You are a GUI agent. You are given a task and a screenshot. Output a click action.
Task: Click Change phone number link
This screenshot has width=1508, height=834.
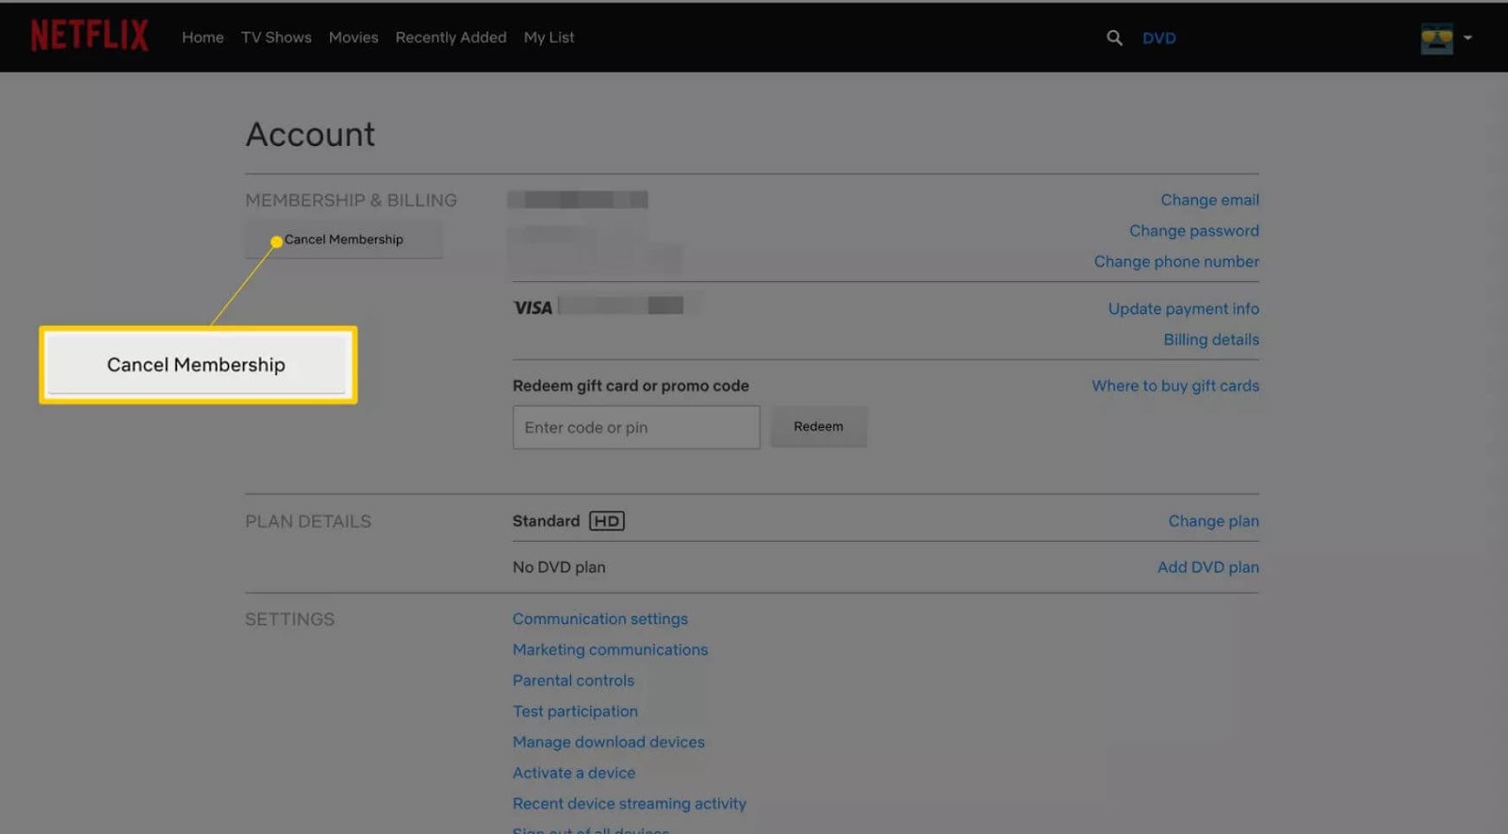pos(1176,262)
